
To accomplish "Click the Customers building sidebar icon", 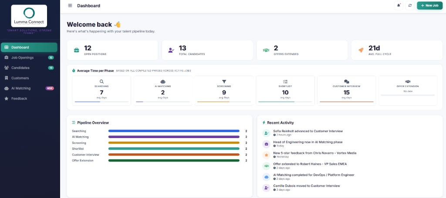I will click(6, 78).
